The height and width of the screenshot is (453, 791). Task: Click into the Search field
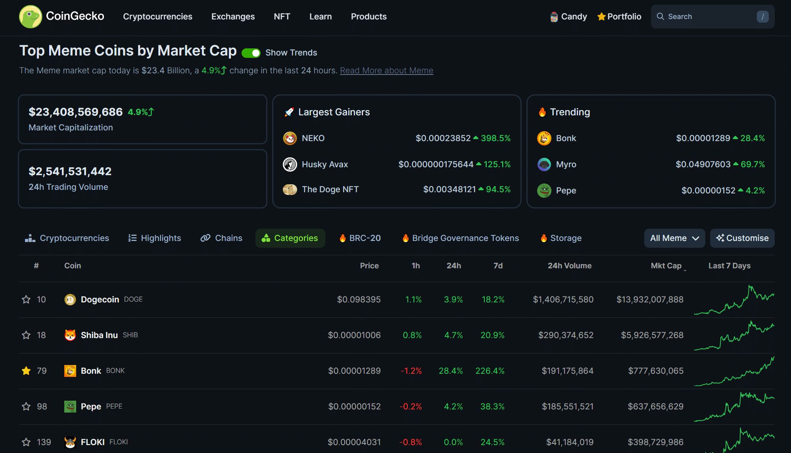coord(712,17)
